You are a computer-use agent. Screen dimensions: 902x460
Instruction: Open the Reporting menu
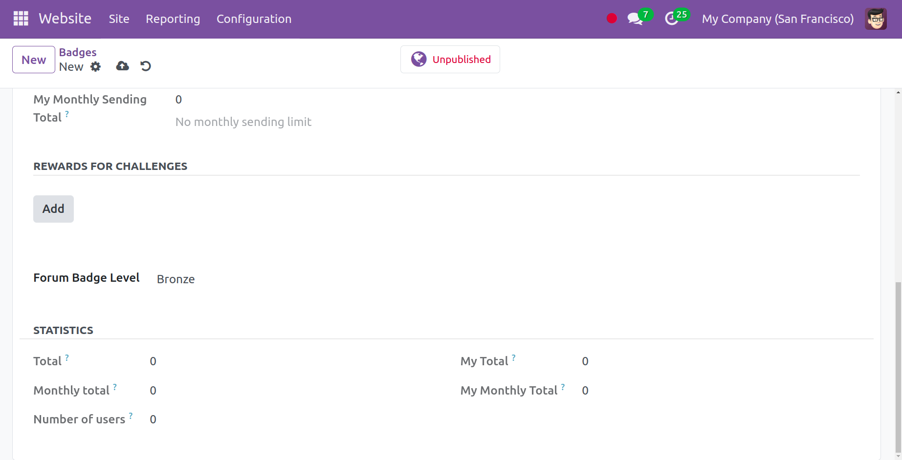point(173,19)
